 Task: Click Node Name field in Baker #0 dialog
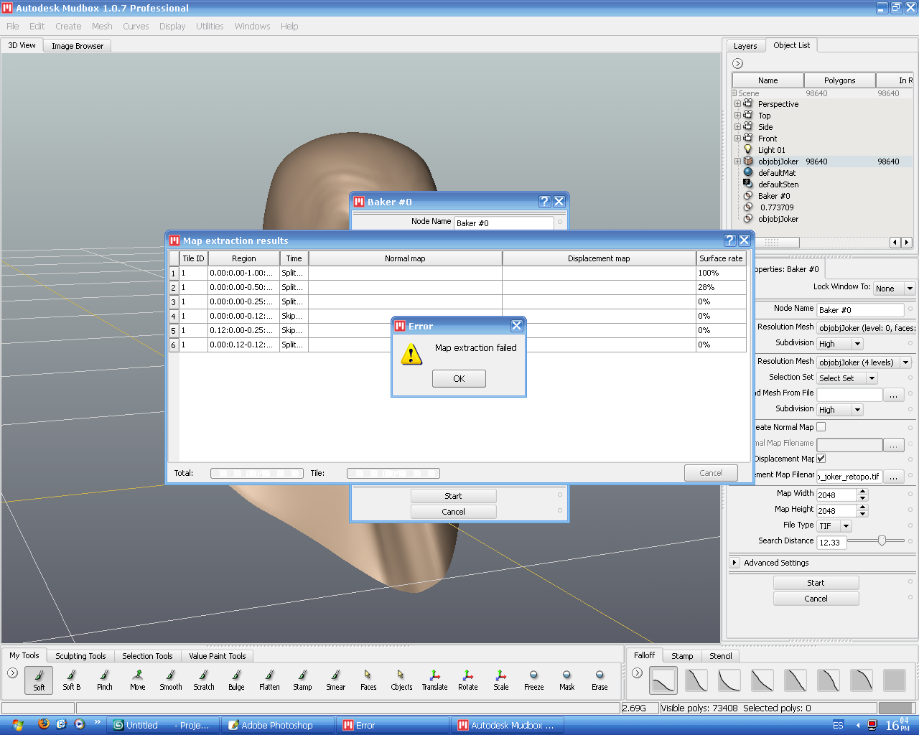504,223
